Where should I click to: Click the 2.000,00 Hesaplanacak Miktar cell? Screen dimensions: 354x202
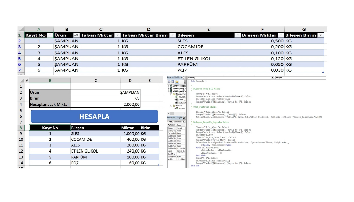coord(105,104)
